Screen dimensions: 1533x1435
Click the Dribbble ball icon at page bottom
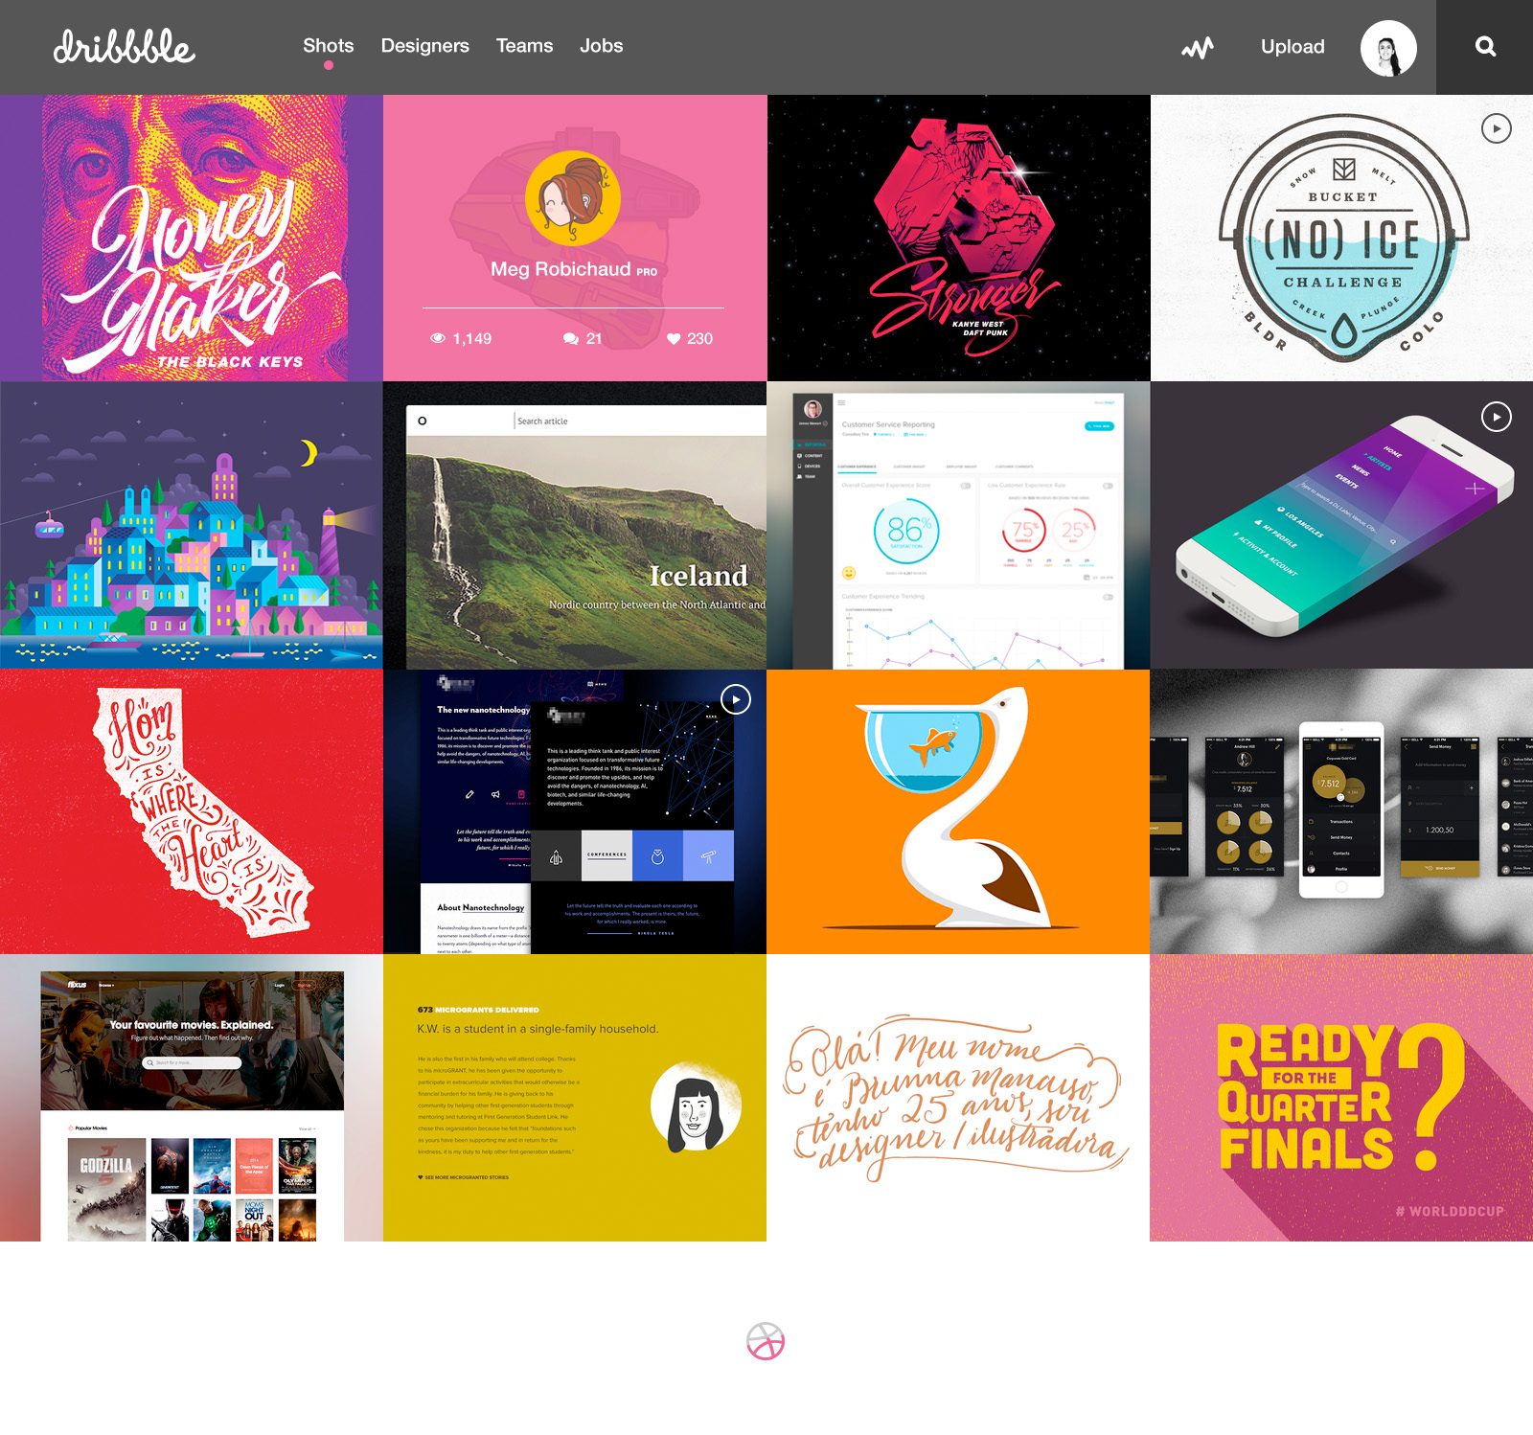[766, 1341]
